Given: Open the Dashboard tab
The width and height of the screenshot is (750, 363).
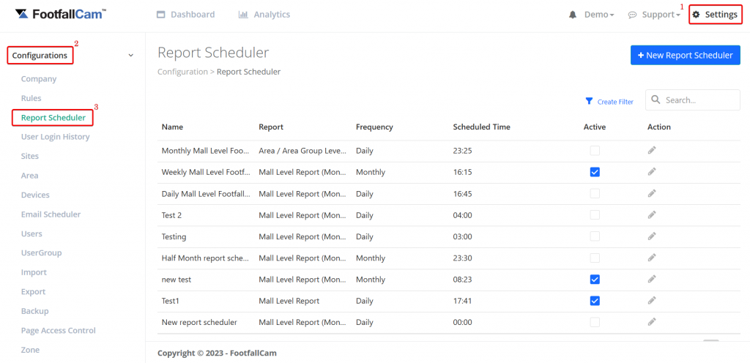Looking at the screenshot, I should tap(186, 15).
